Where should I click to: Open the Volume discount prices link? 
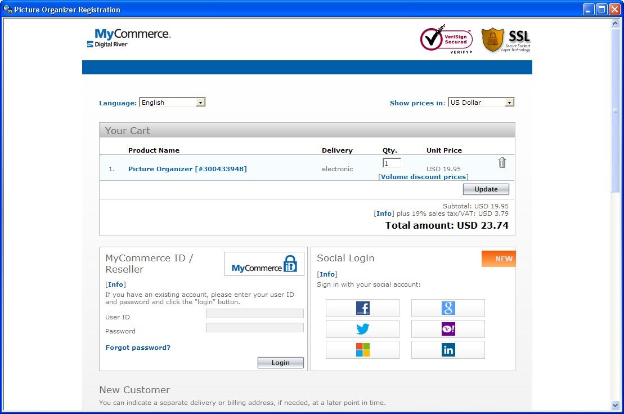point(423,177)
